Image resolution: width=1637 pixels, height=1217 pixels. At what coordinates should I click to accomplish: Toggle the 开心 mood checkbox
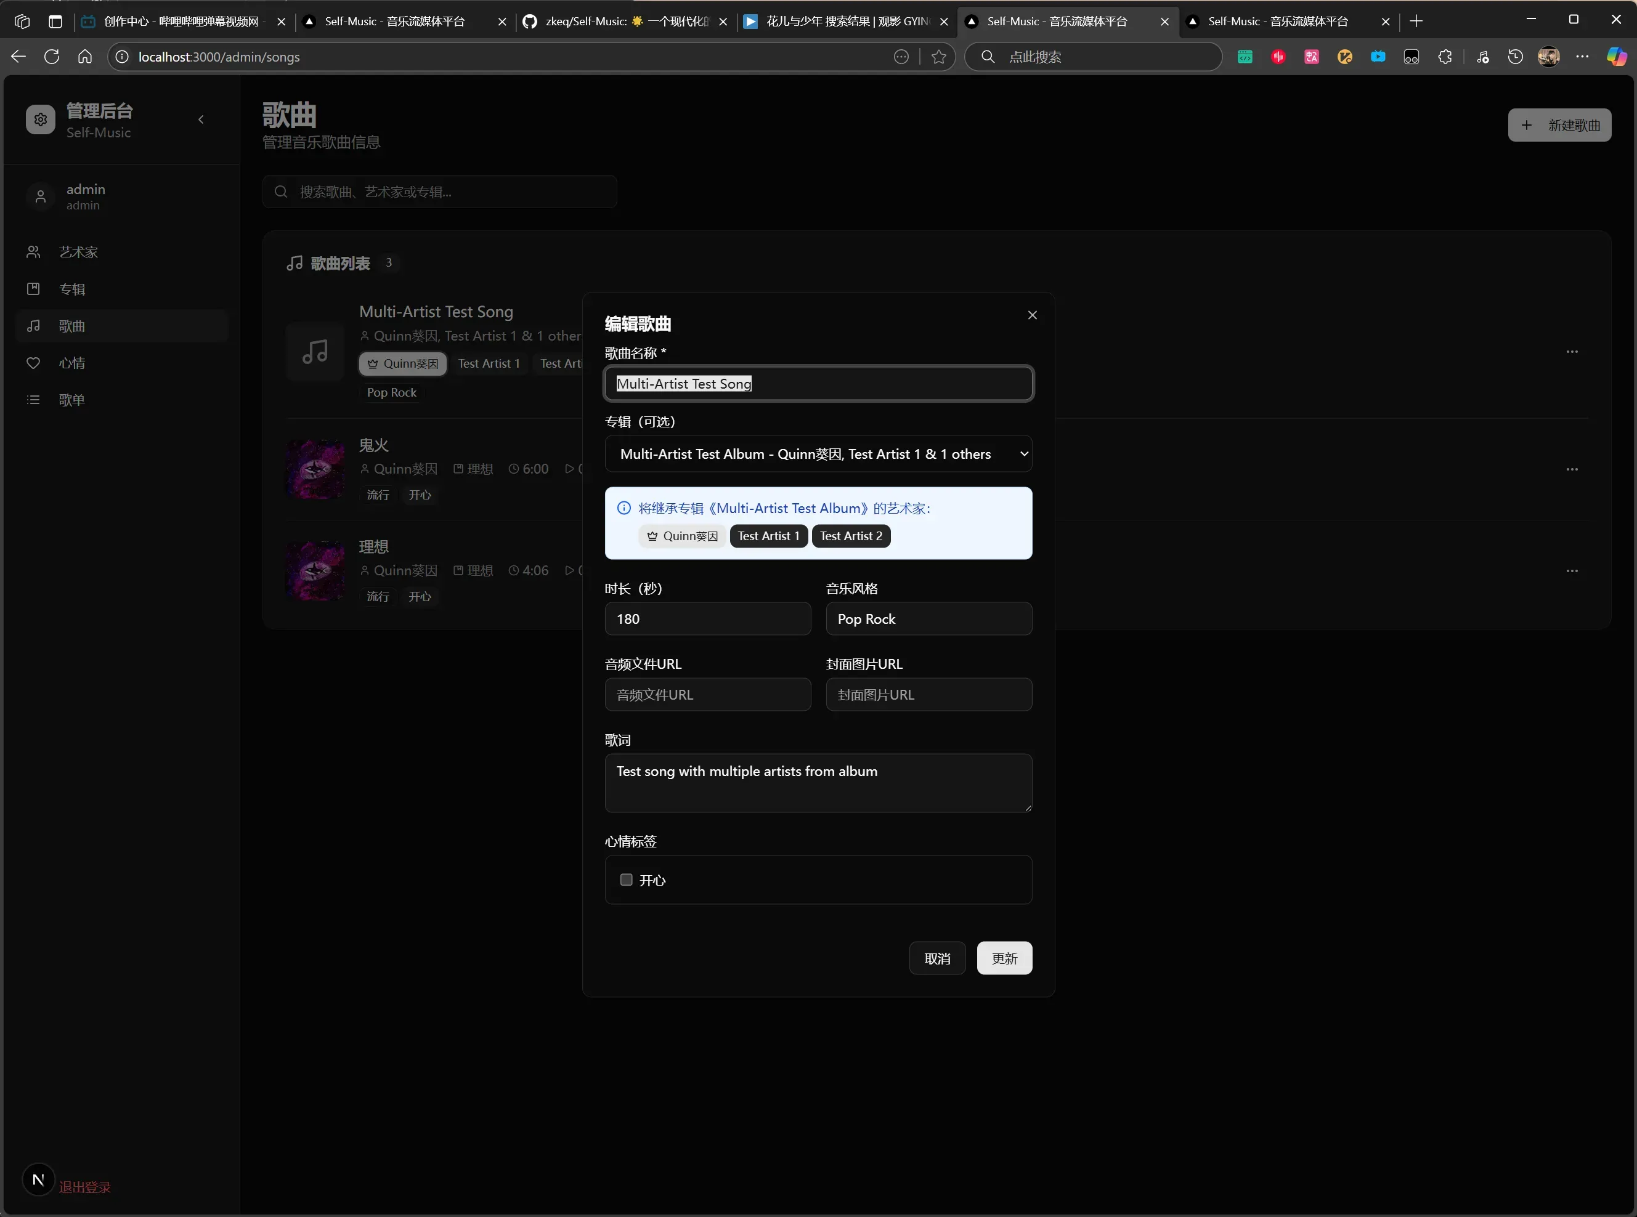[x=626, y=879]
